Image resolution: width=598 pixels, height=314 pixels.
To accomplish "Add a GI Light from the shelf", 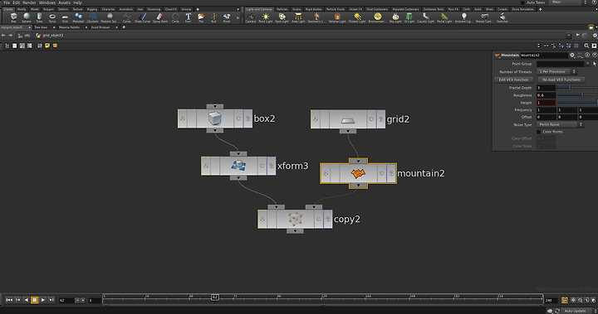I will click(x=409, y=17).
